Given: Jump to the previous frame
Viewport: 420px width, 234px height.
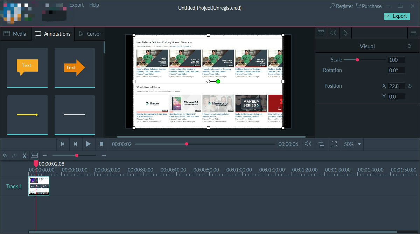Looking at the screenshot, I should [x=63, y=144].
